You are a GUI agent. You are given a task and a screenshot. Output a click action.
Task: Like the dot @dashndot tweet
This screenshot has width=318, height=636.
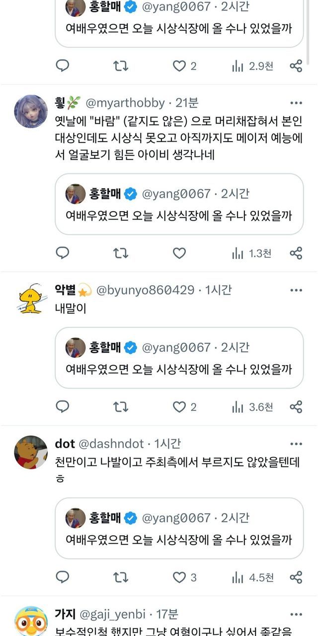(179, 577)
